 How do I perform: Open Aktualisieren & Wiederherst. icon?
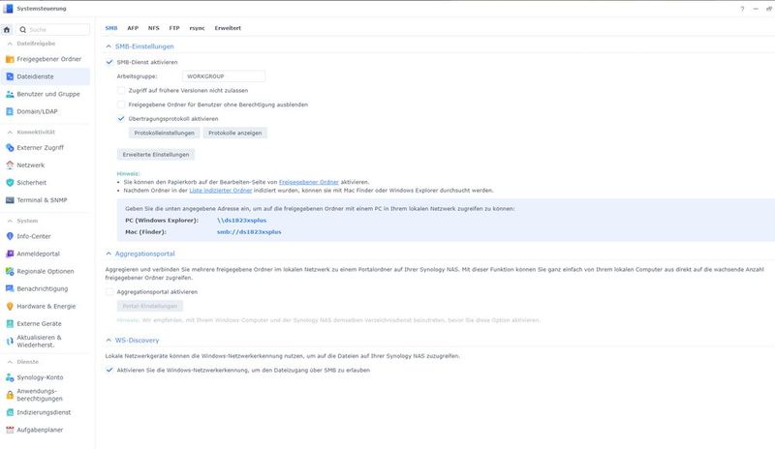(10, 342)
